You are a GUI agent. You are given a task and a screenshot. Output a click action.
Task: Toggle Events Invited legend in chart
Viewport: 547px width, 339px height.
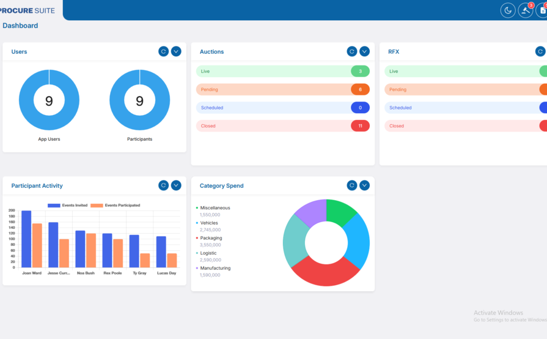tap(68, 206)
